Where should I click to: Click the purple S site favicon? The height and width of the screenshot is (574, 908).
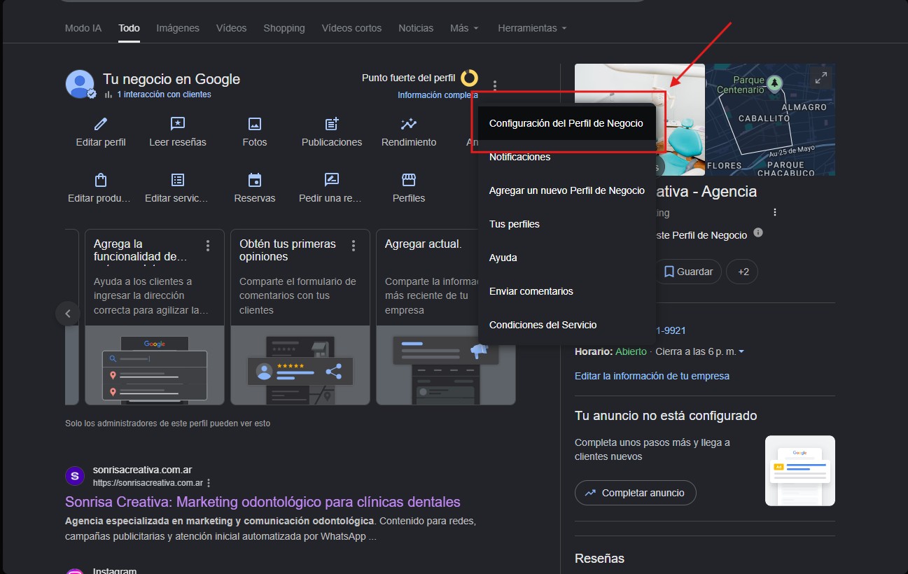click(75, 476)
